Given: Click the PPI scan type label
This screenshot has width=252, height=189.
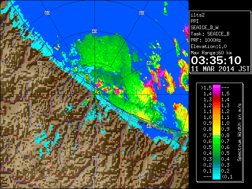Looking at the screenshot, I should pyautogui.click(x=195, y=21).
